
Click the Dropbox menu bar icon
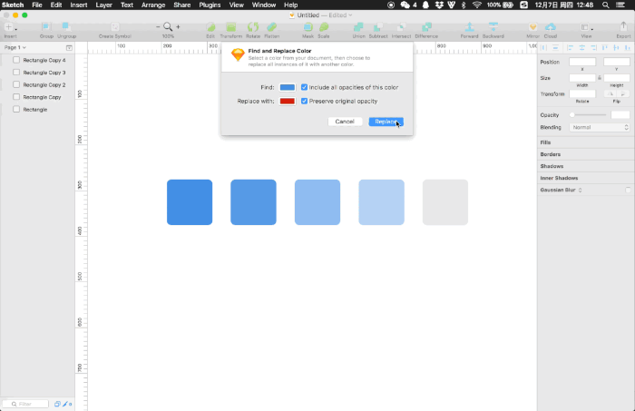[439, 5]
